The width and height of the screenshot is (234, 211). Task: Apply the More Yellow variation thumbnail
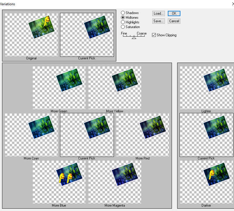pos(115,88)
